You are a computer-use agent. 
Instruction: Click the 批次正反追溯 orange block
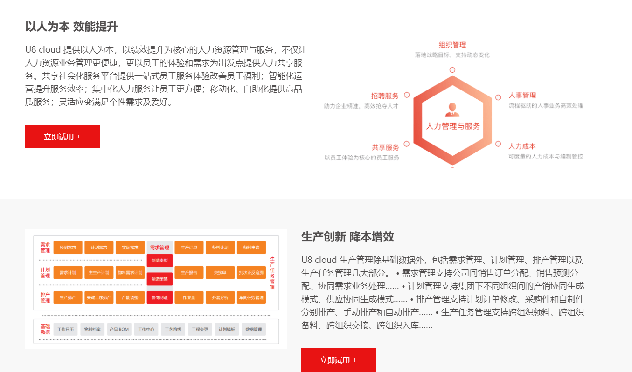point(251,272)
